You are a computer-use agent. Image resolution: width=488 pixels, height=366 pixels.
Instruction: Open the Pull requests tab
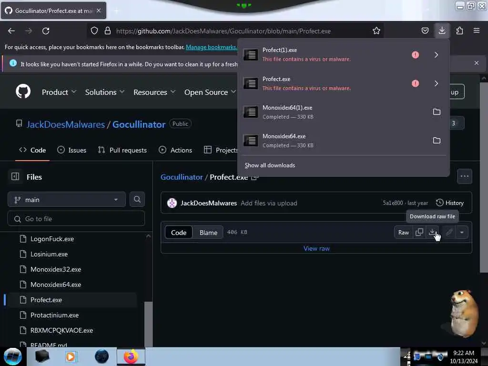point(122,150)
